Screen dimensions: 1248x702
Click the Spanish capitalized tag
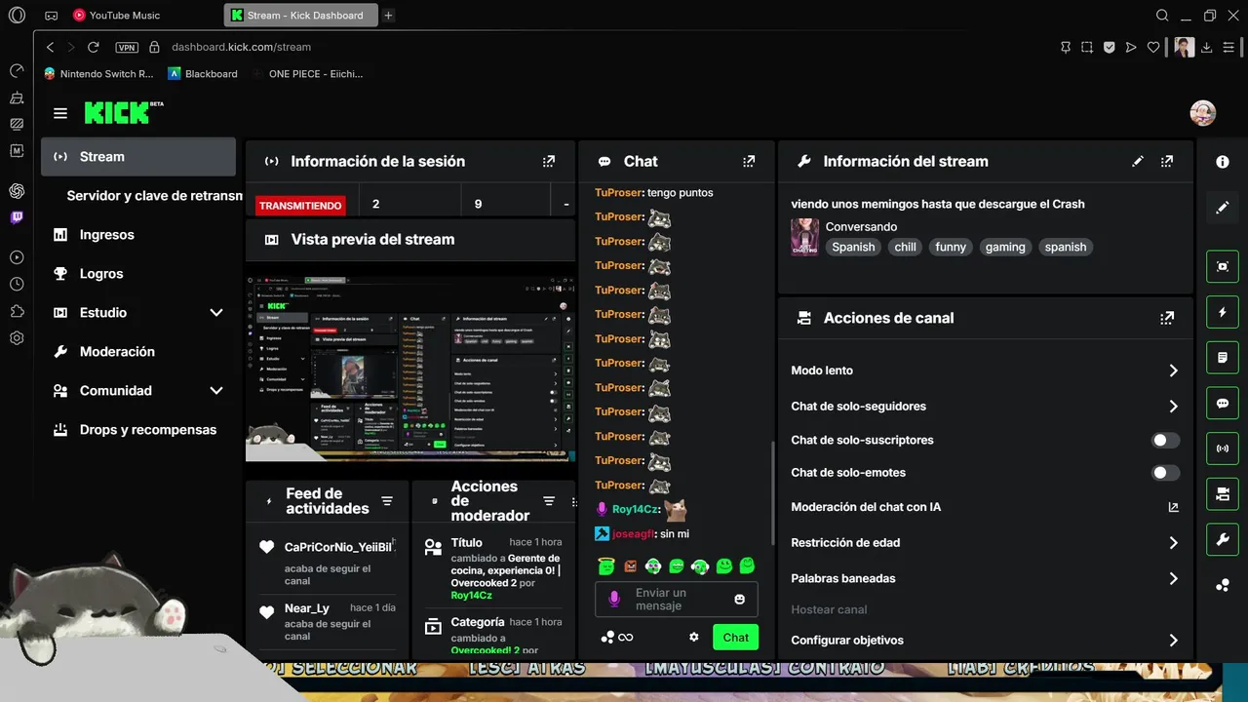tap(853, 248)
